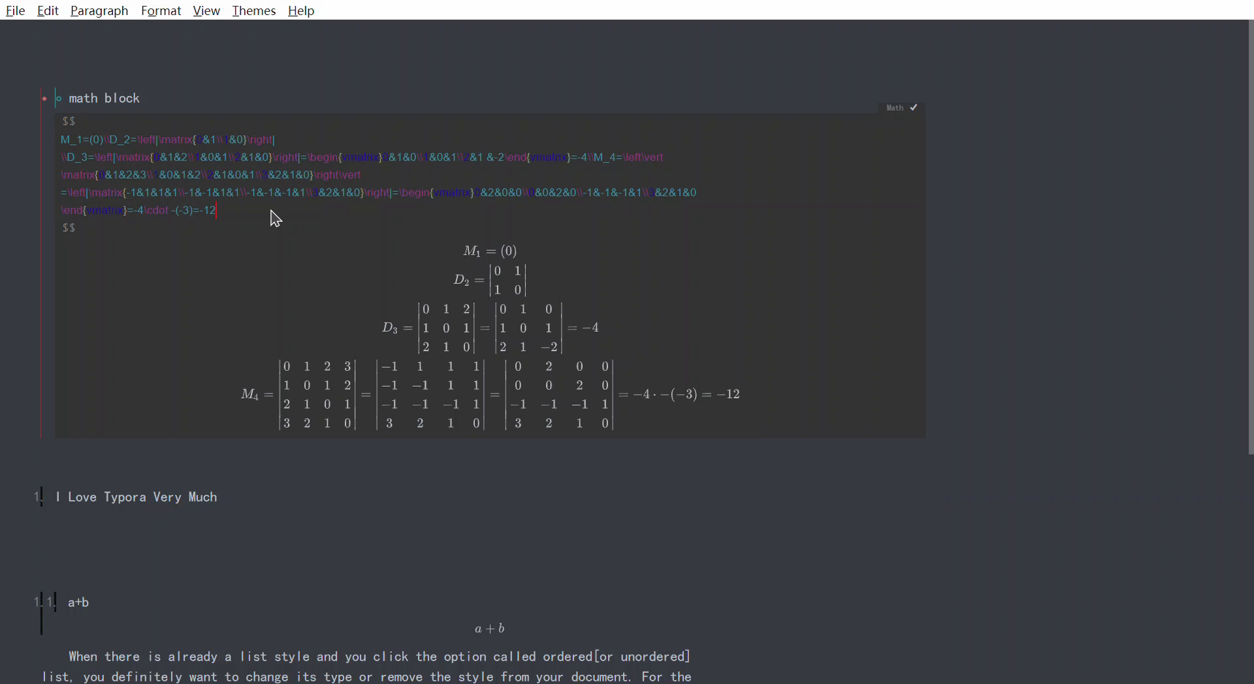Click the rendered M4 determinant equation
Screen dimensions: 1254x684
point(490,395)
